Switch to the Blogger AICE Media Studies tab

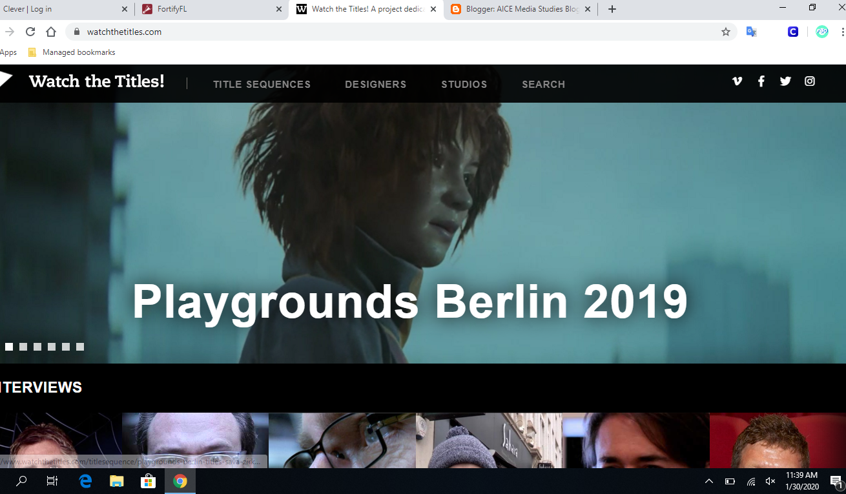tap(521, 9)
